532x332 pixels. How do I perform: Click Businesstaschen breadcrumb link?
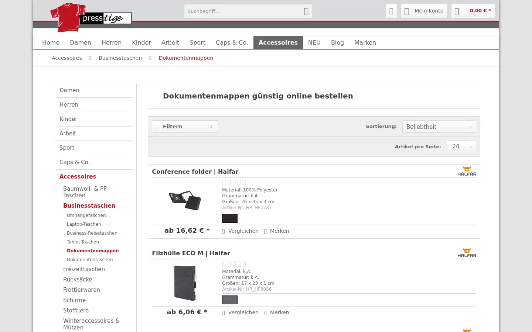pos(120,58)
